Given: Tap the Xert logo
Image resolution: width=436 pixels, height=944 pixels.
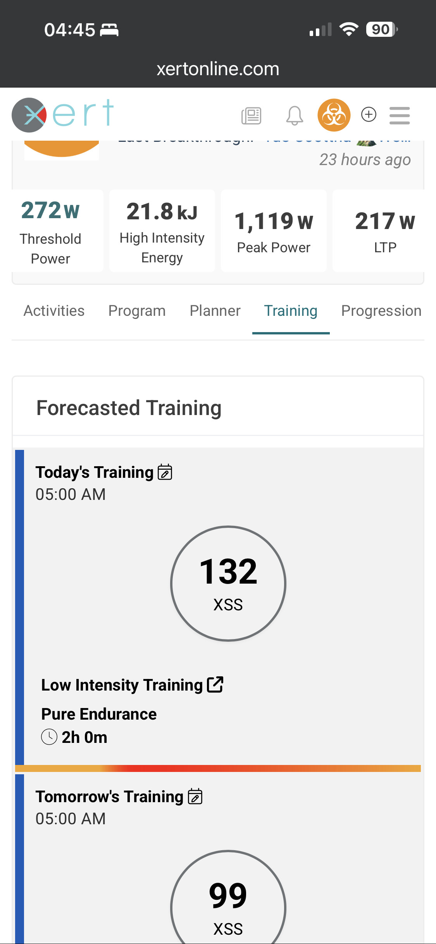Looking at the screenshot, I should (x=63, y=114).
